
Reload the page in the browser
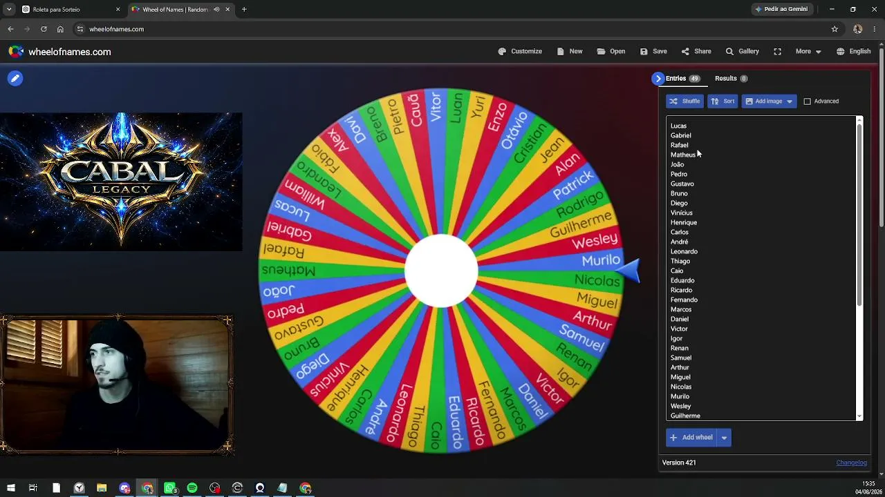click(44, 29)
